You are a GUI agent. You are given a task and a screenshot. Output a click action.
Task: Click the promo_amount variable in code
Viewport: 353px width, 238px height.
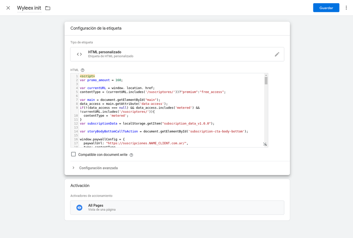pyautogui.click(x=99, y=80)
